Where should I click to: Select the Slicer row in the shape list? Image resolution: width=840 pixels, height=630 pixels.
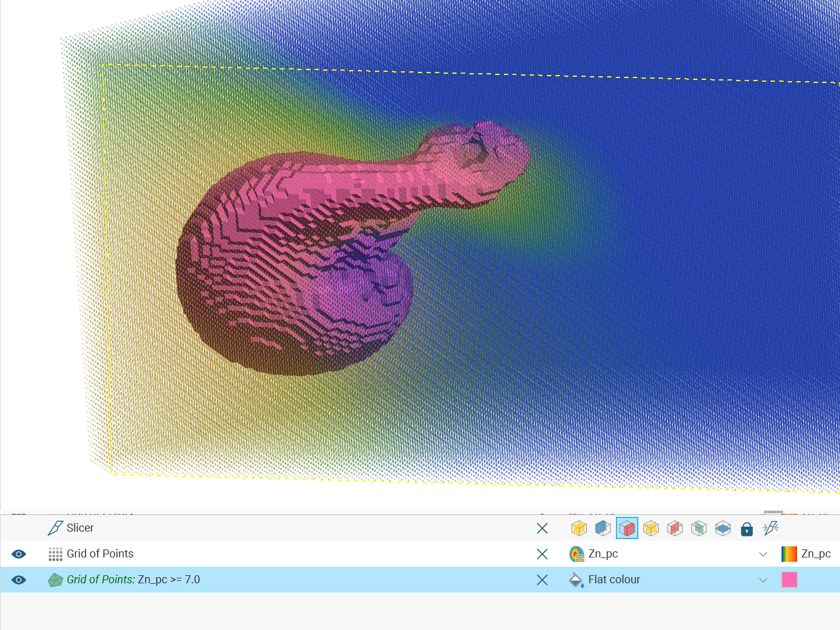(80, 528)
